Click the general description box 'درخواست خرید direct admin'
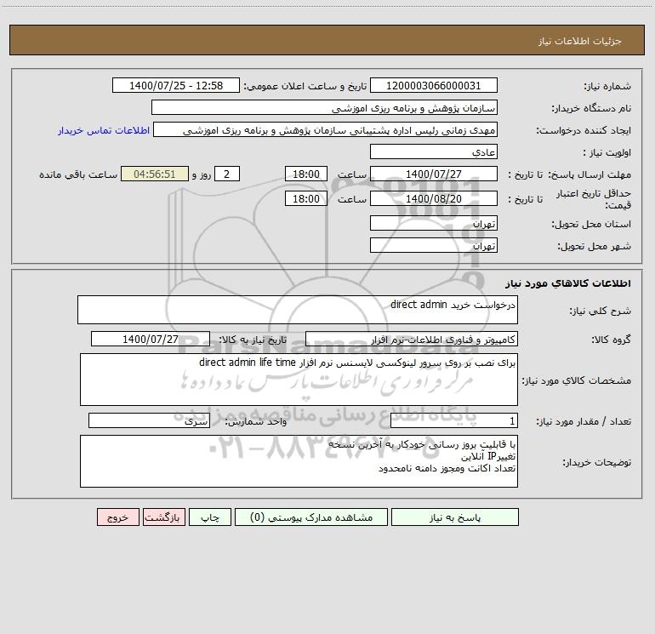The image size is (655, 634). [298, 310]
